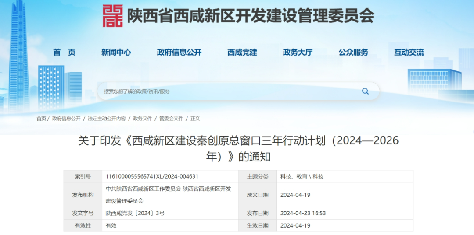474x235 pixels.
Task: Open the 互动交流 navigation item
Action: 409,53
